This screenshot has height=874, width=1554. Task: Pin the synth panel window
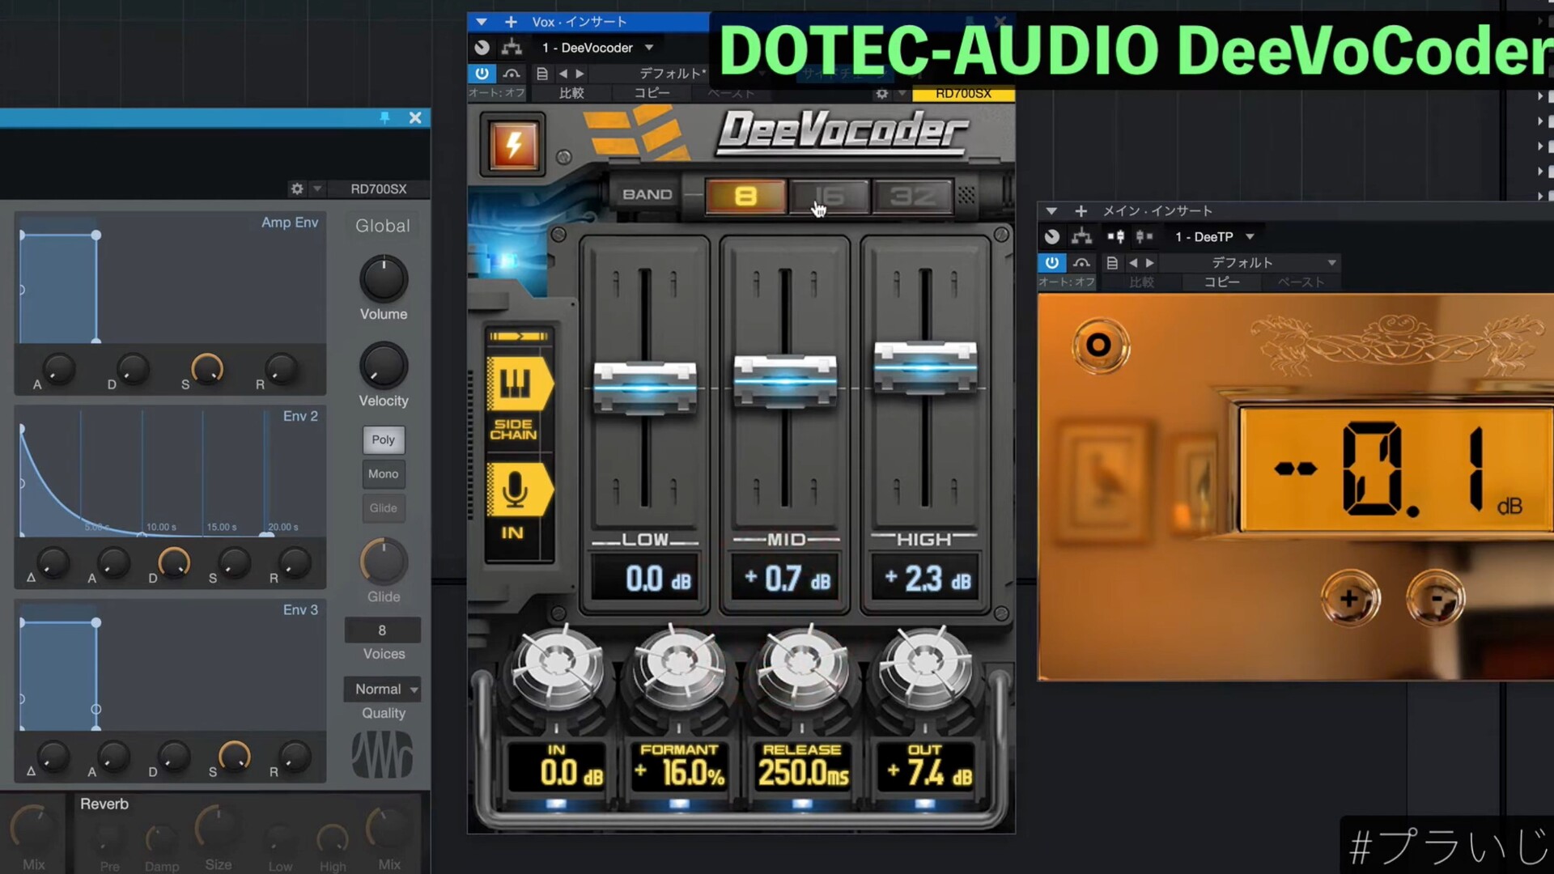click(385, 118)
